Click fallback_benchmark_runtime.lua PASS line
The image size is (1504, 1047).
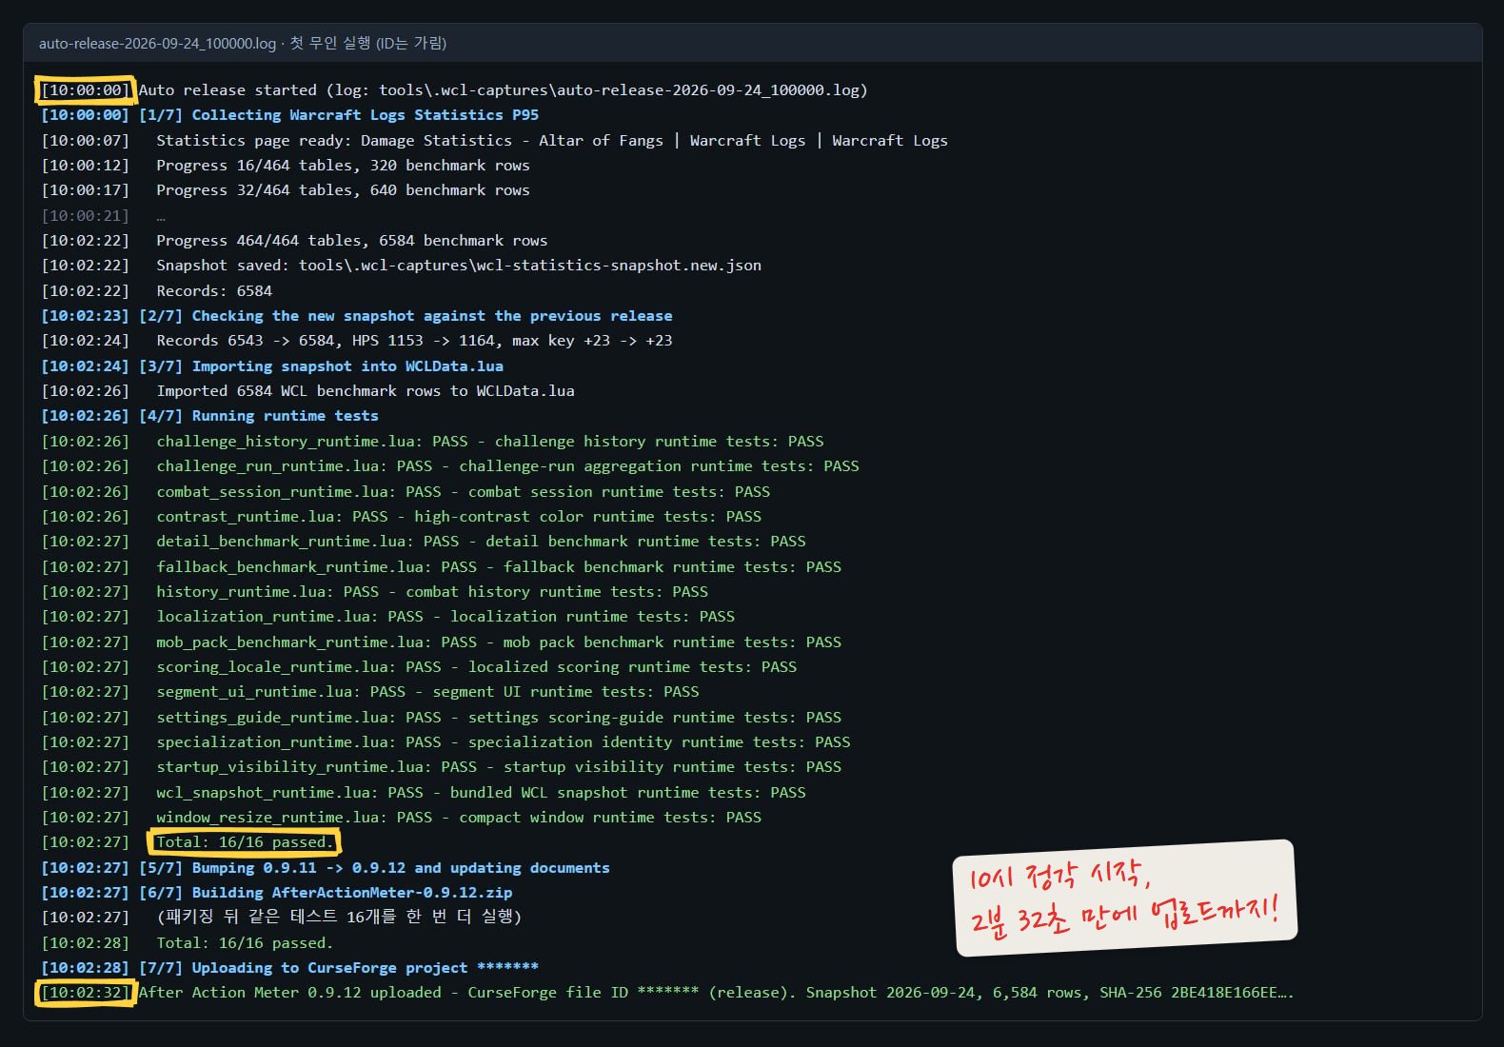pos(441,567)
